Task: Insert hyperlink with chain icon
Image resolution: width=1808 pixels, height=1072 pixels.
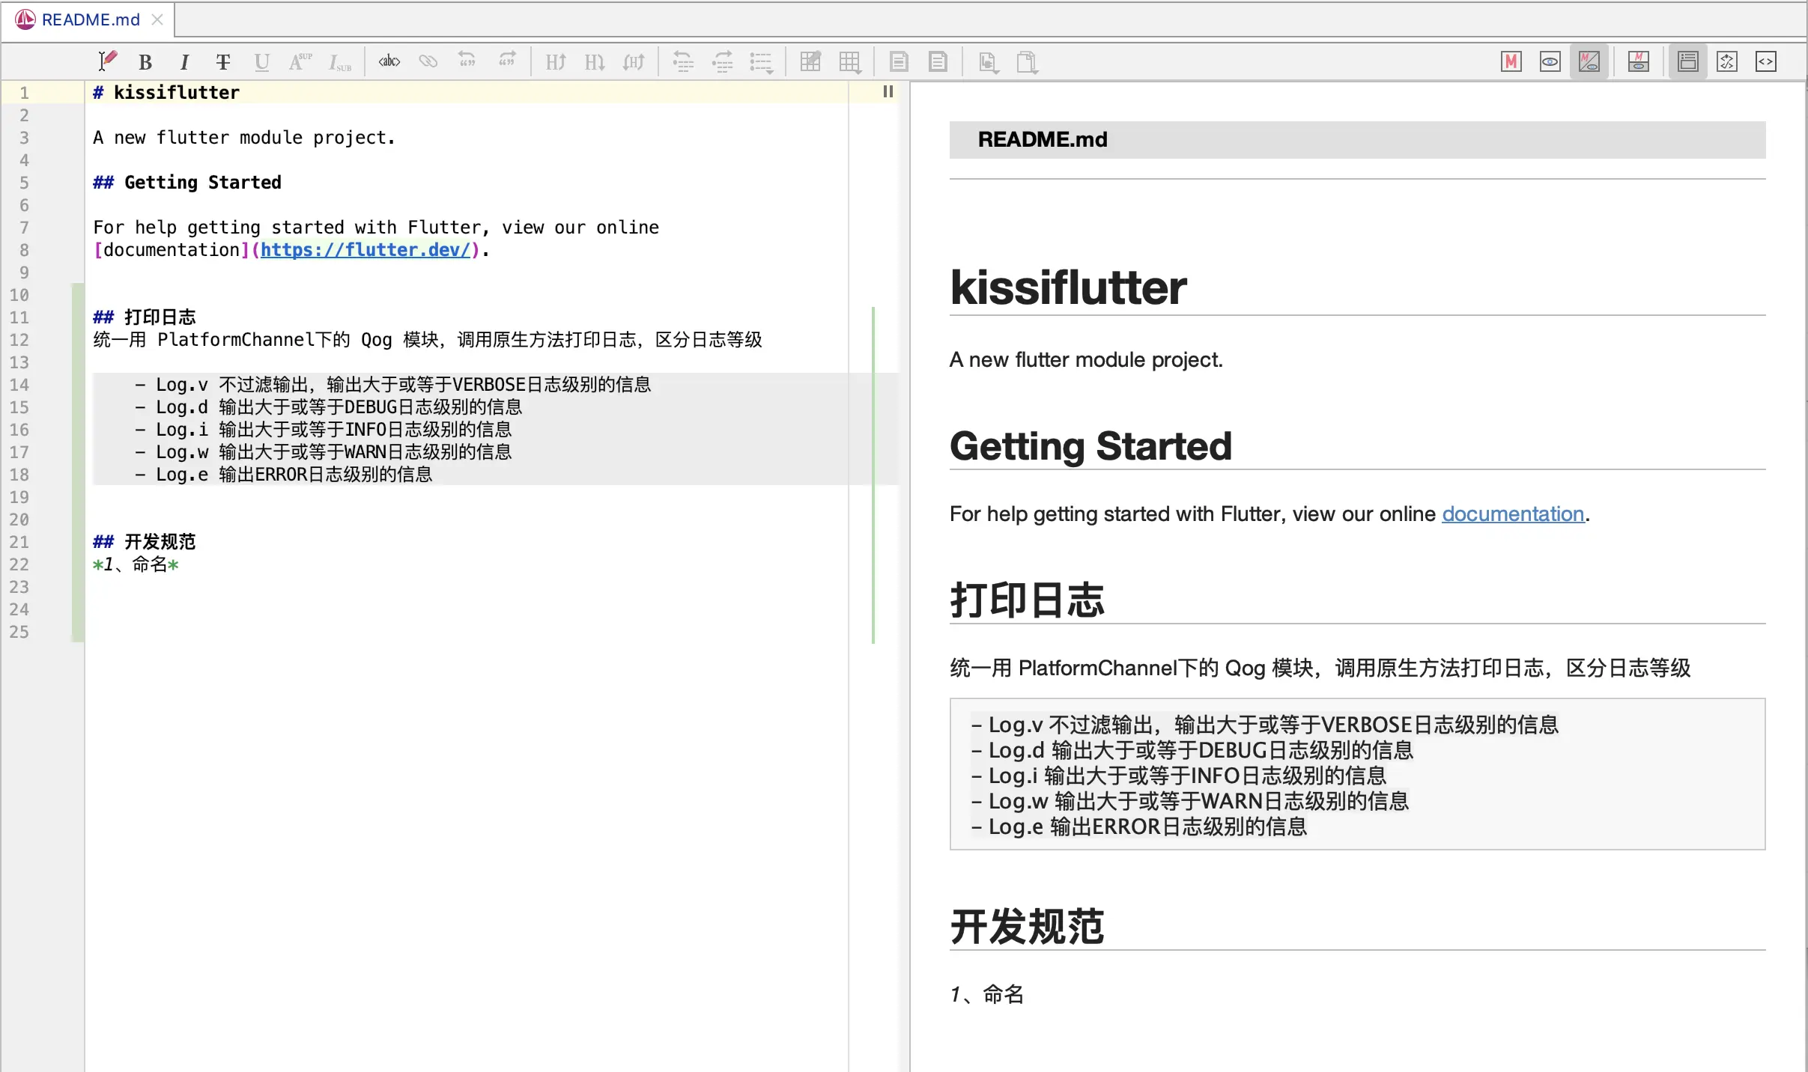Action: pos(428,61)
